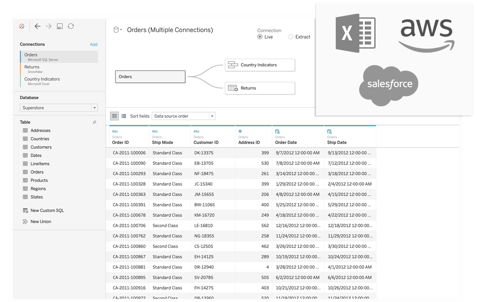Create a New Custom SQL query
This screenshot has width=477, height=302.
(x=48, y=210)
